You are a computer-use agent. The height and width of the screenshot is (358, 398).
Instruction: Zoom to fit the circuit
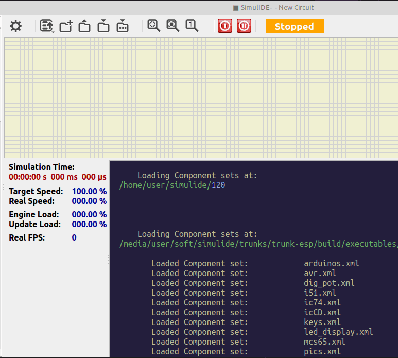pyautogui.click(x=153, y=26)
